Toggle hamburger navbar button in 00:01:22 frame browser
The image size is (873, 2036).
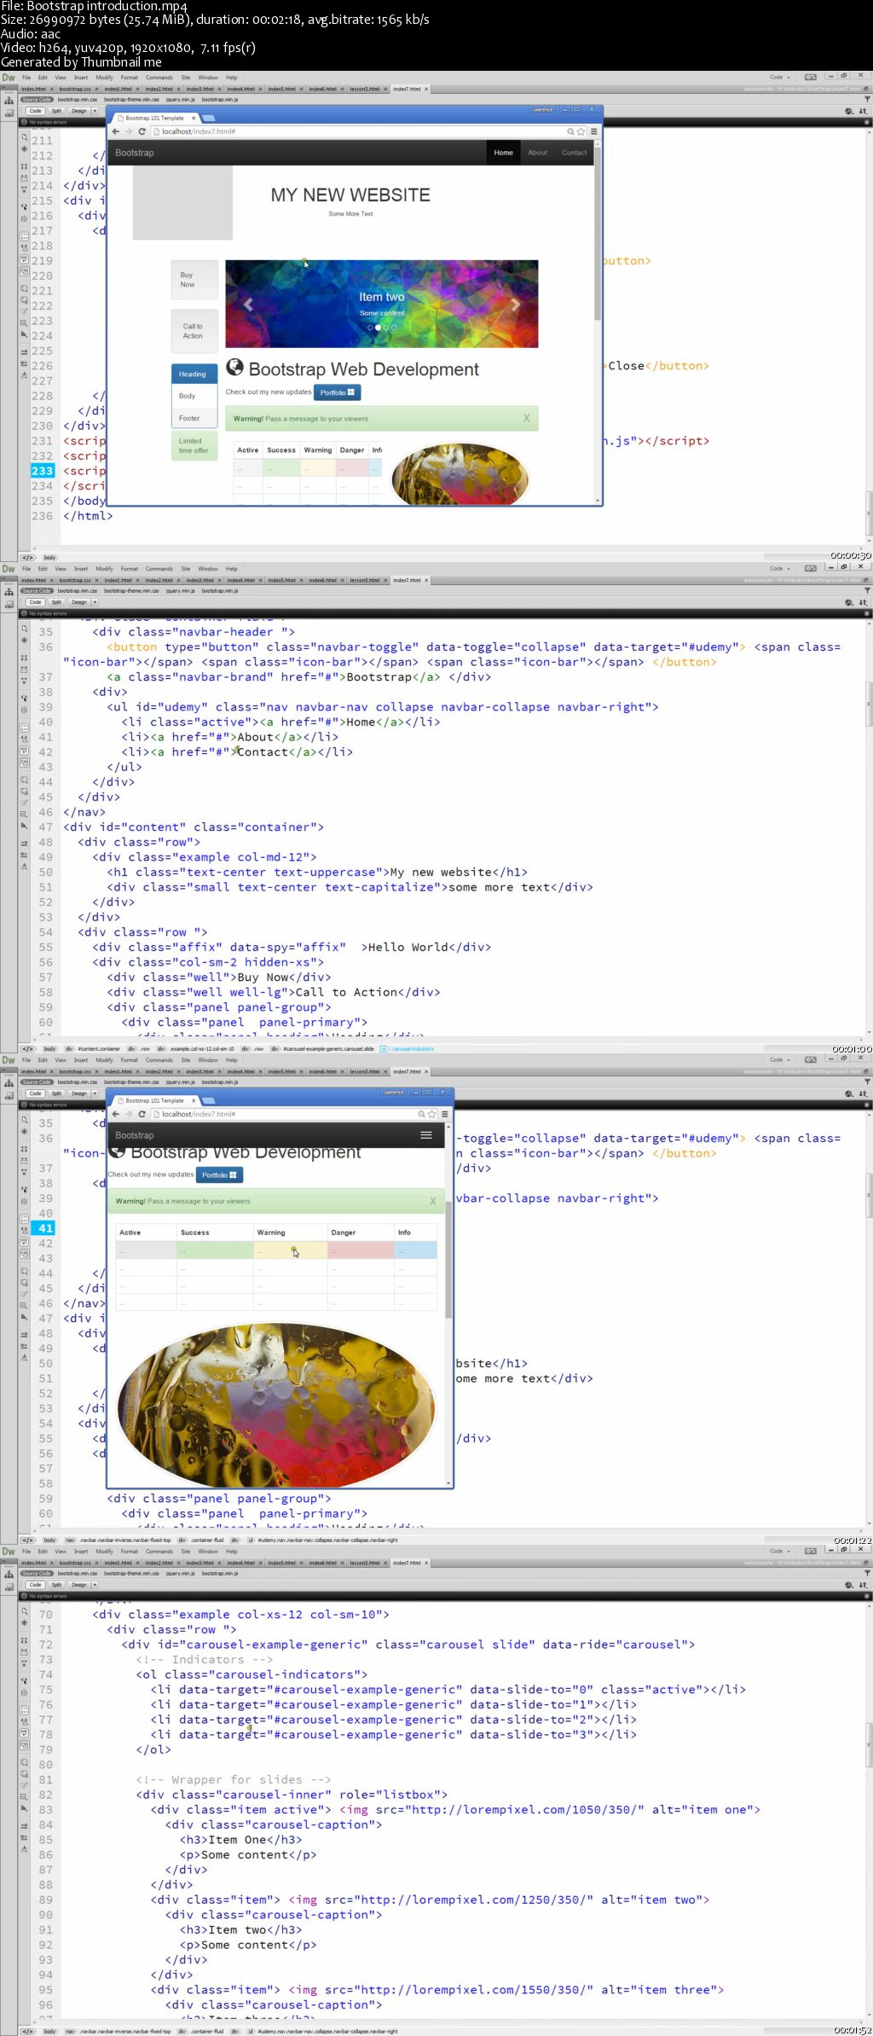pyautogui.click(x=426, y=1135)
